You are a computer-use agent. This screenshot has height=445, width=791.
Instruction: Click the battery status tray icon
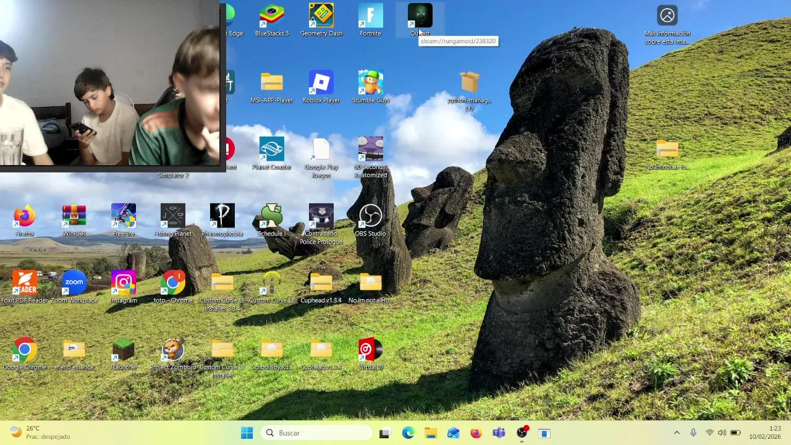tap(735, 433)
